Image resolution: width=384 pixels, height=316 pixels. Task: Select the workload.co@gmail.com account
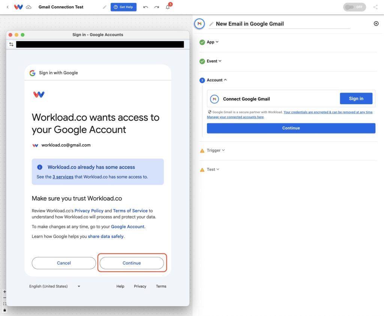[61, 145]
